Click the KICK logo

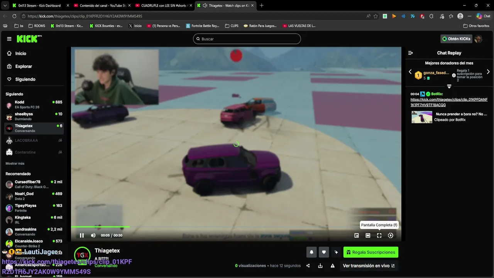point(29,39)
